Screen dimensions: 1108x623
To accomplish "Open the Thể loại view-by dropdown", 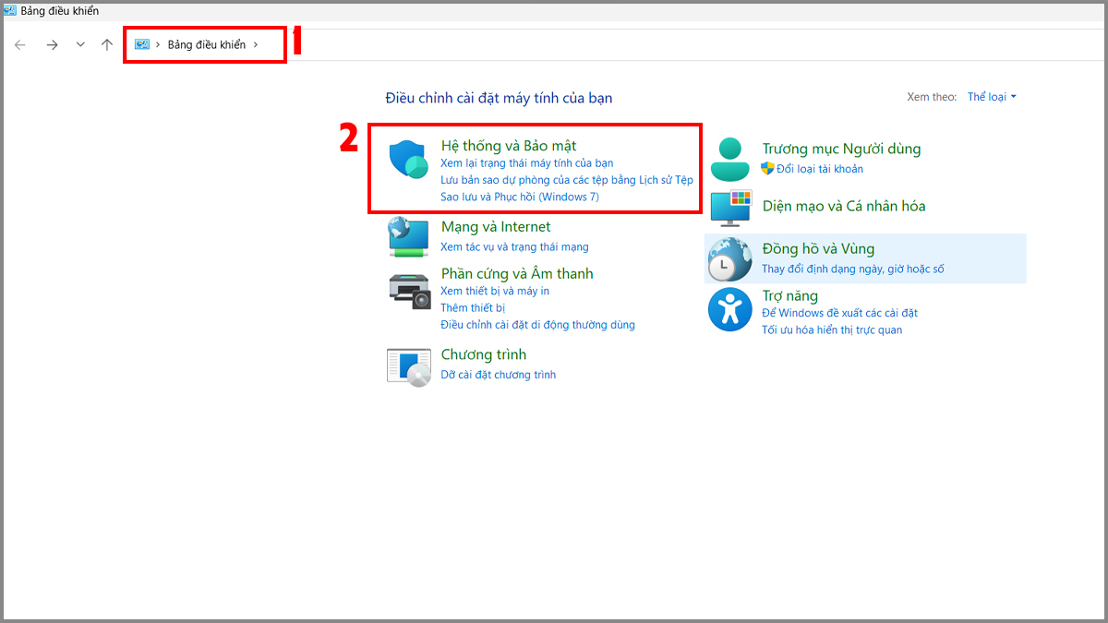I will [x=992, y=97].
